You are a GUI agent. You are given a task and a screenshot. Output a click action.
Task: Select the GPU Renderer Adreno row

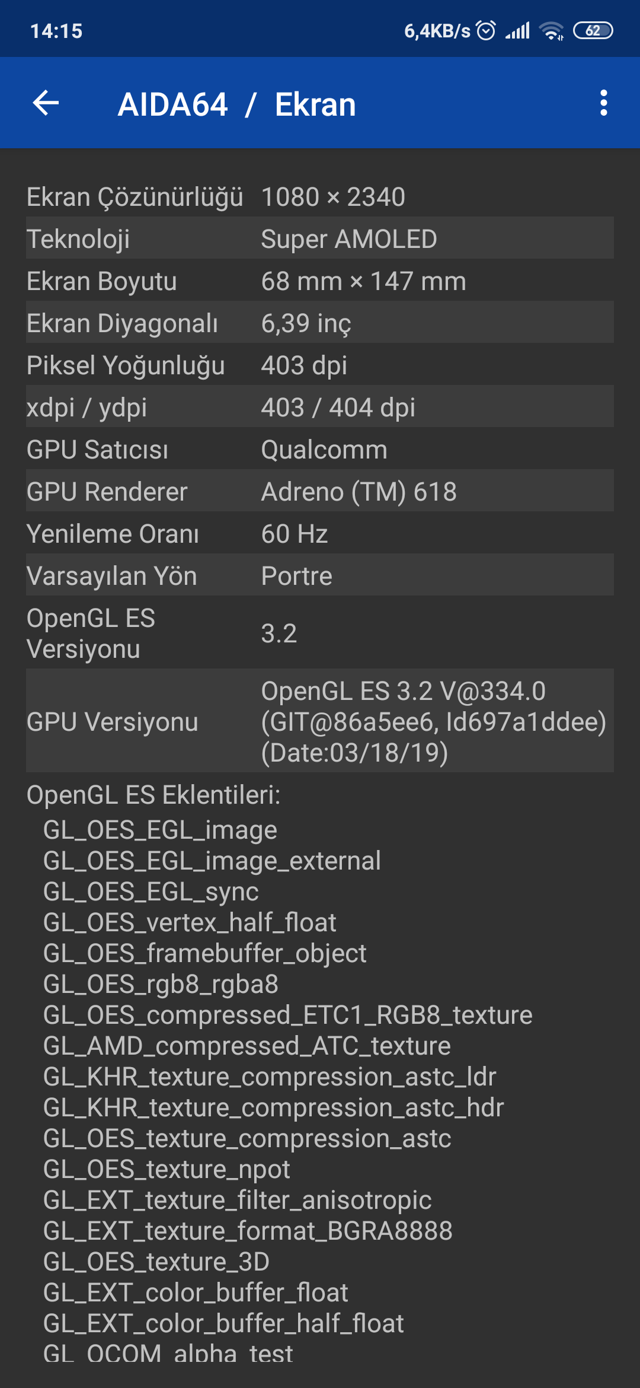[320, 491]
